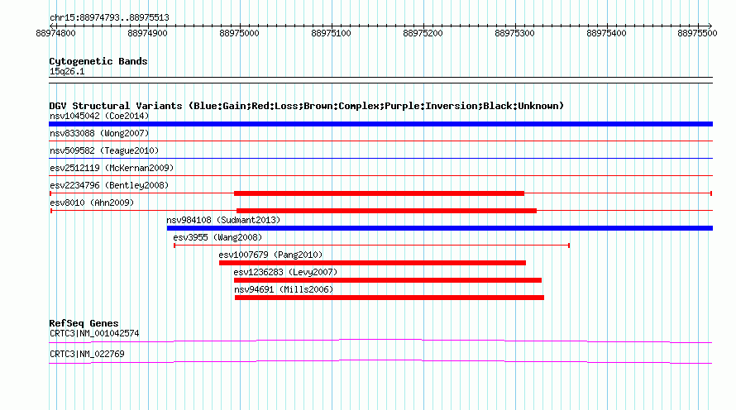
Task: Open variant label esv1236283 (Levy2007)
Action: coord(285,272)
